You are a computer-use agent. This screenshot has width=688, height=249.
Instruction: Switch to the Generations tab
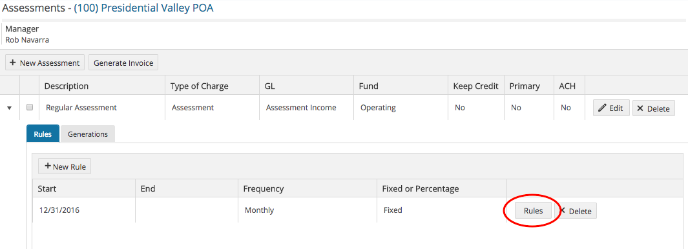(88, 134)
